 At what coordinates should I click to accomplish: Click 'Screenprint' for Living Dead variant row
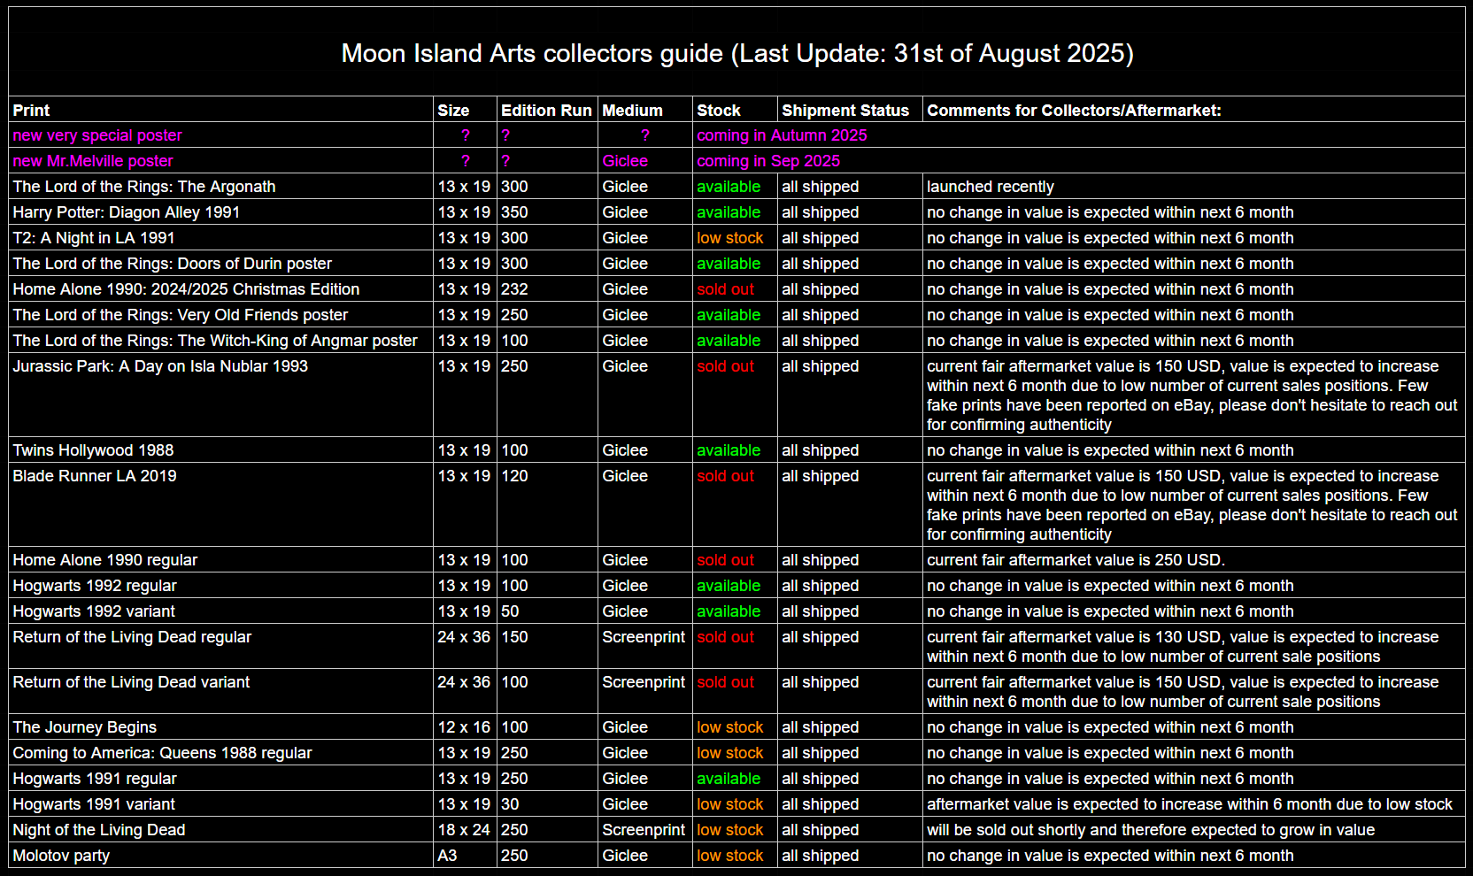coord(644,682)
